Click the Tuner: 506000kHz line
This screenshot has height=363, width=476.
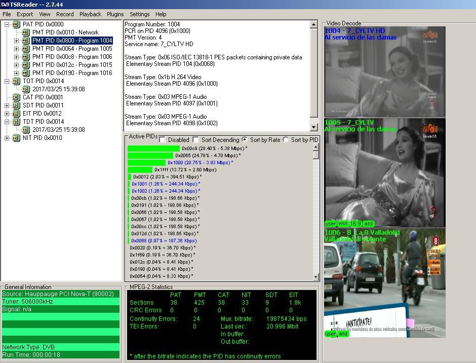click(60, 302)
